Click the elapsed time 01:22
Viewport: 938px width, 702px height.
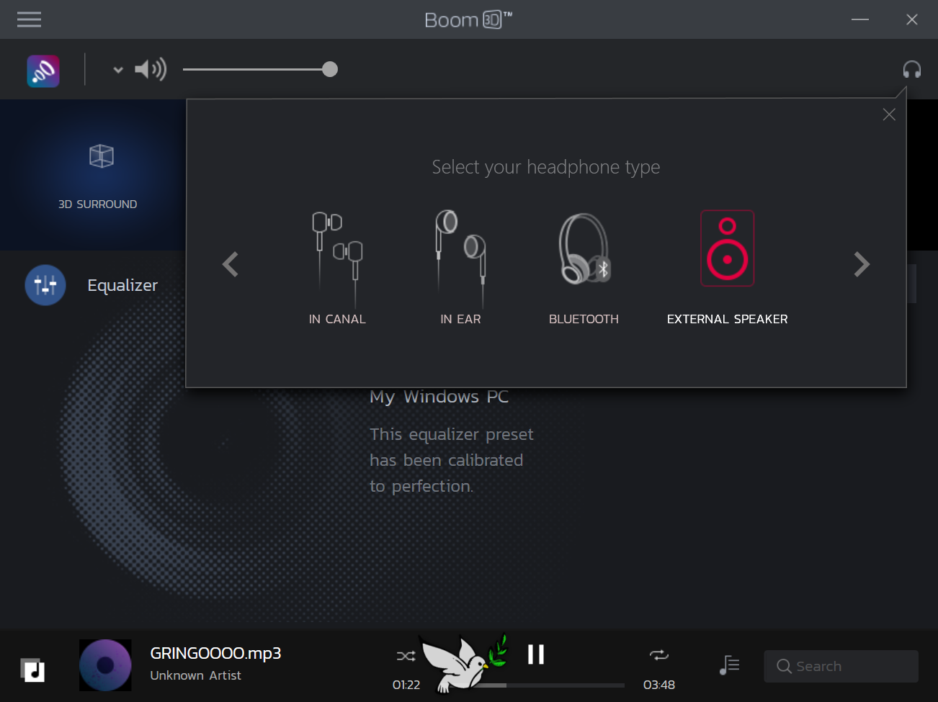tap(406, 685)
